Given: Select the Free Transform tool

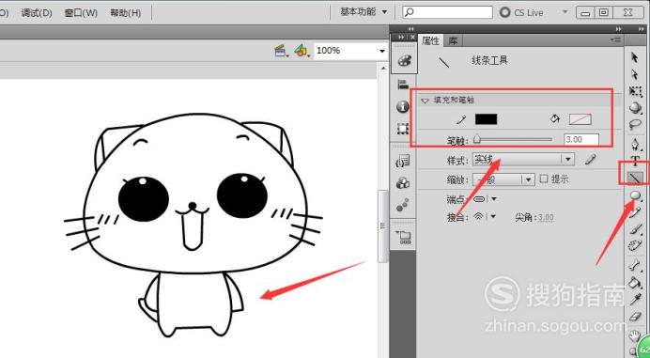Looking at the screenshot, I should 635,91.
